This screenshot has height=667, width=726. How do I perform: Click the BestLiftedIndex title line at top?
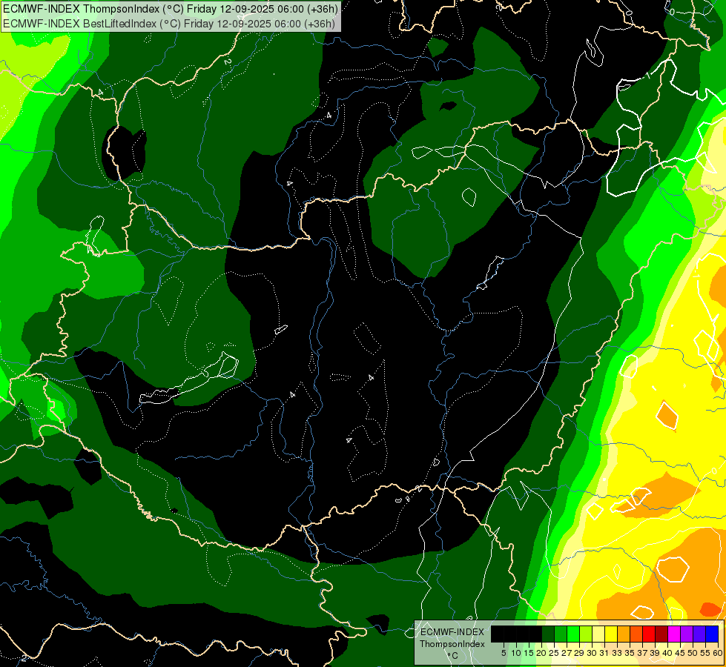click(169, 23)
